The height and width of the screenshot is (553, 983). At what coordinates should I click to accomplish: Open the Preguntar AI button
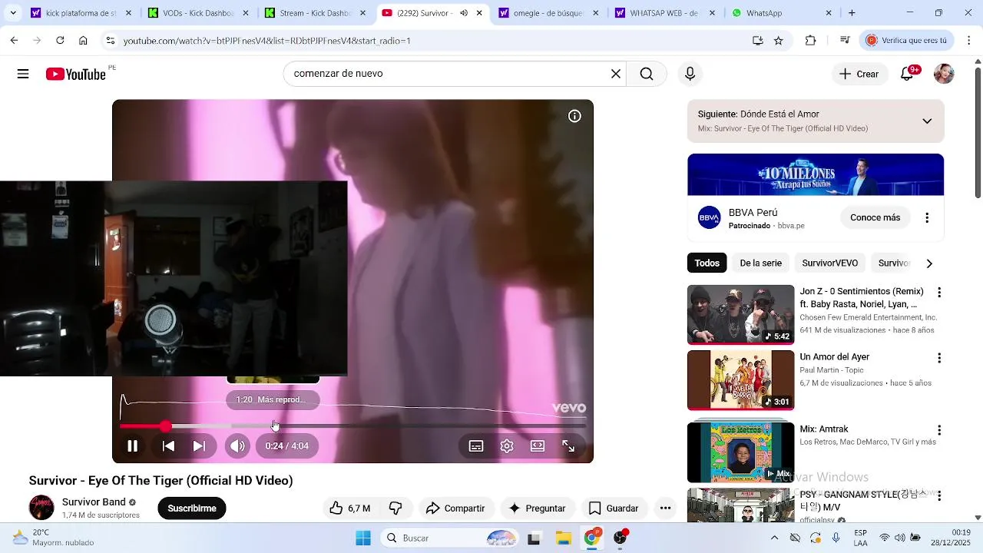(x=537, y=508)
